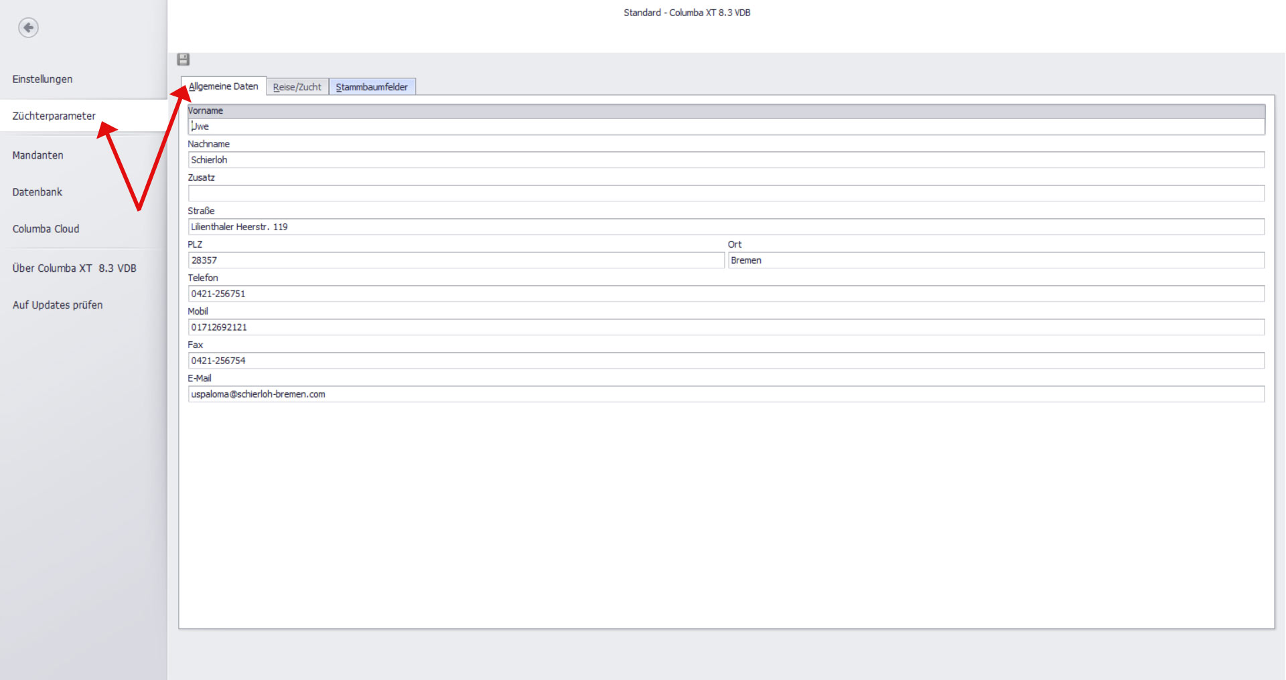1286x680 pixels.
Task: Focus the Nachname field containing Schierloh
Action: click(726, 160)
